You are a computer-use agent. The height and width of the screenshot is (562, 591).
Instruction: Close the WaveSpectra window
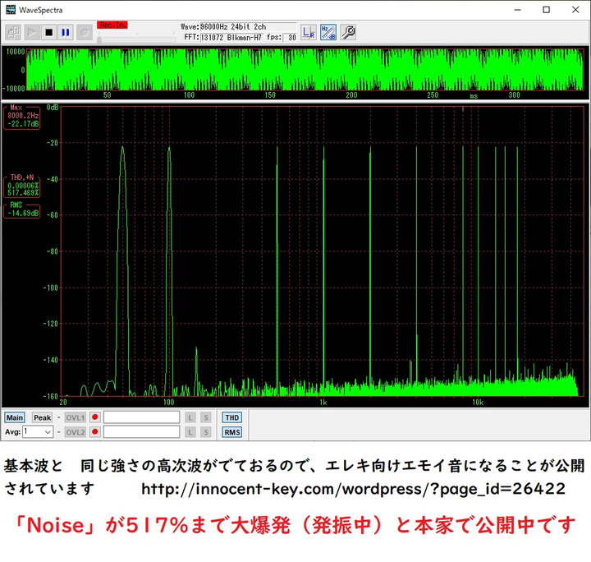pos(575,10)
